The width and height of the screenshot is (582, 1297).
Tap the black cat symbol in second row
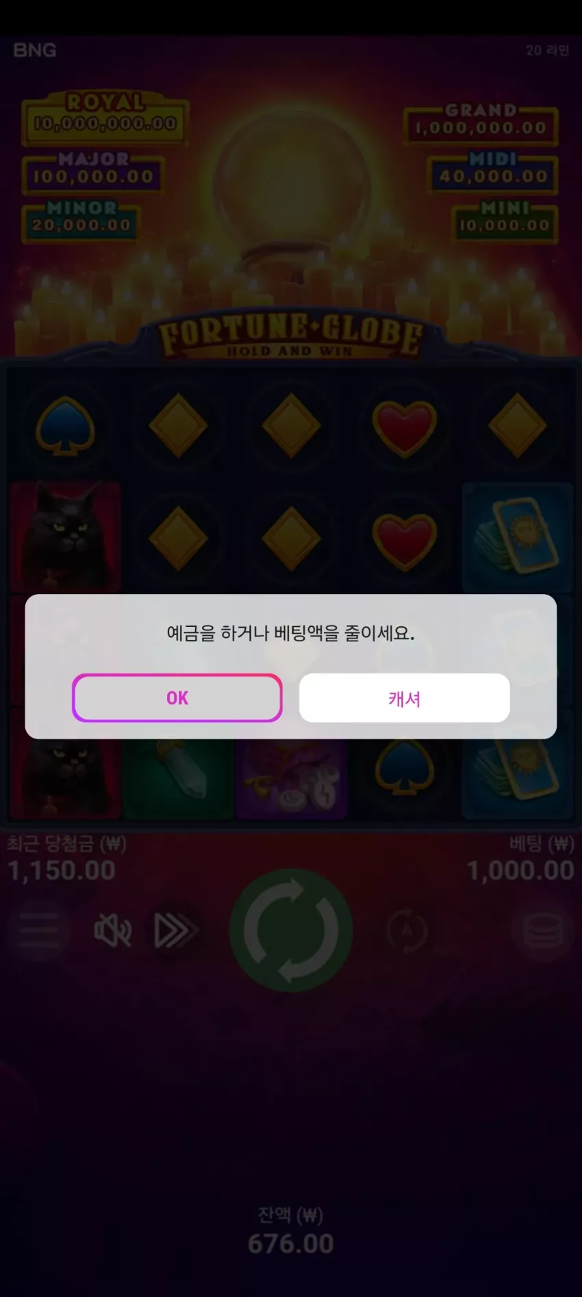coord(66,537)
